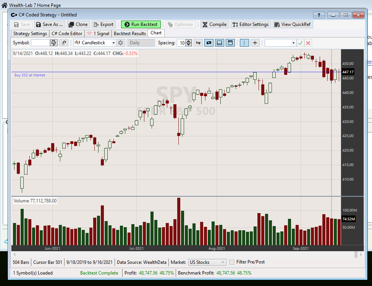372x286 pixels.
Task: Select the crosshair cursor icon
Action: [x=255, y=43]
